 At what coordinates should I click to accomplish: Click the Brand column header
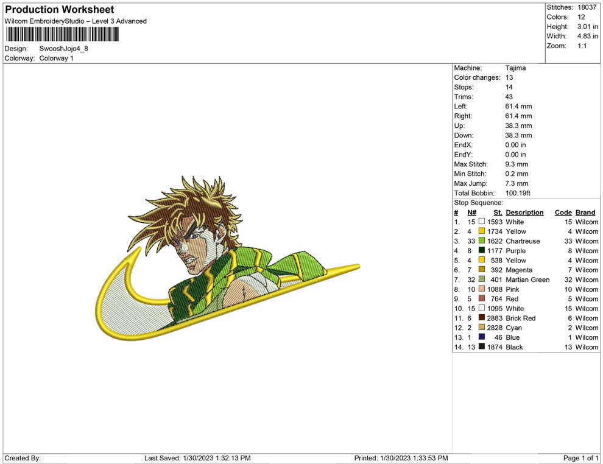(585, 213)
